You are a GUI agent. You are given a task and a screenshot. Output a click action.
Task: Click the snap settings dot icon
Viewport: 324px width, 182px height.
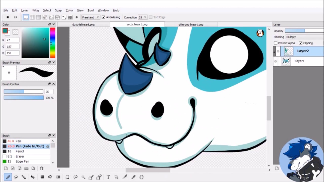pos(76,17)
